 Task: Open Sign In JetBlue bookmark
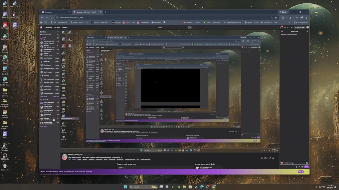point(251,22)
